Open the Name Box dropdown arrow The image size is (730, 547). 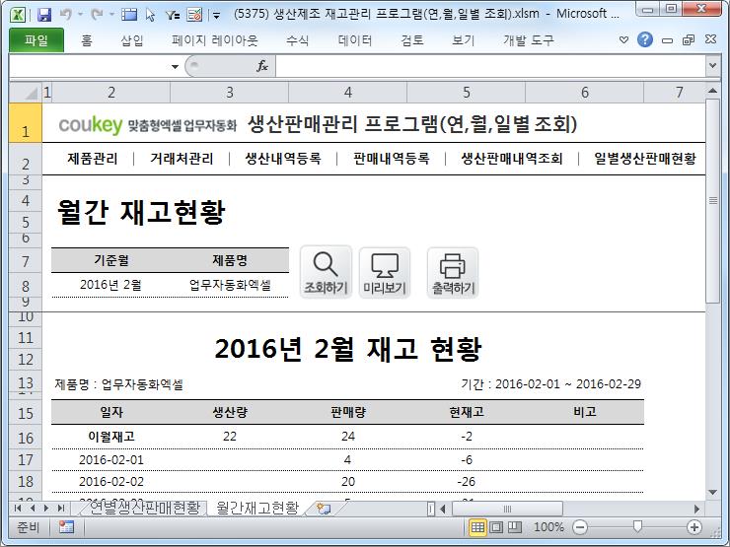pyautogui.click(x=175, y=66)
